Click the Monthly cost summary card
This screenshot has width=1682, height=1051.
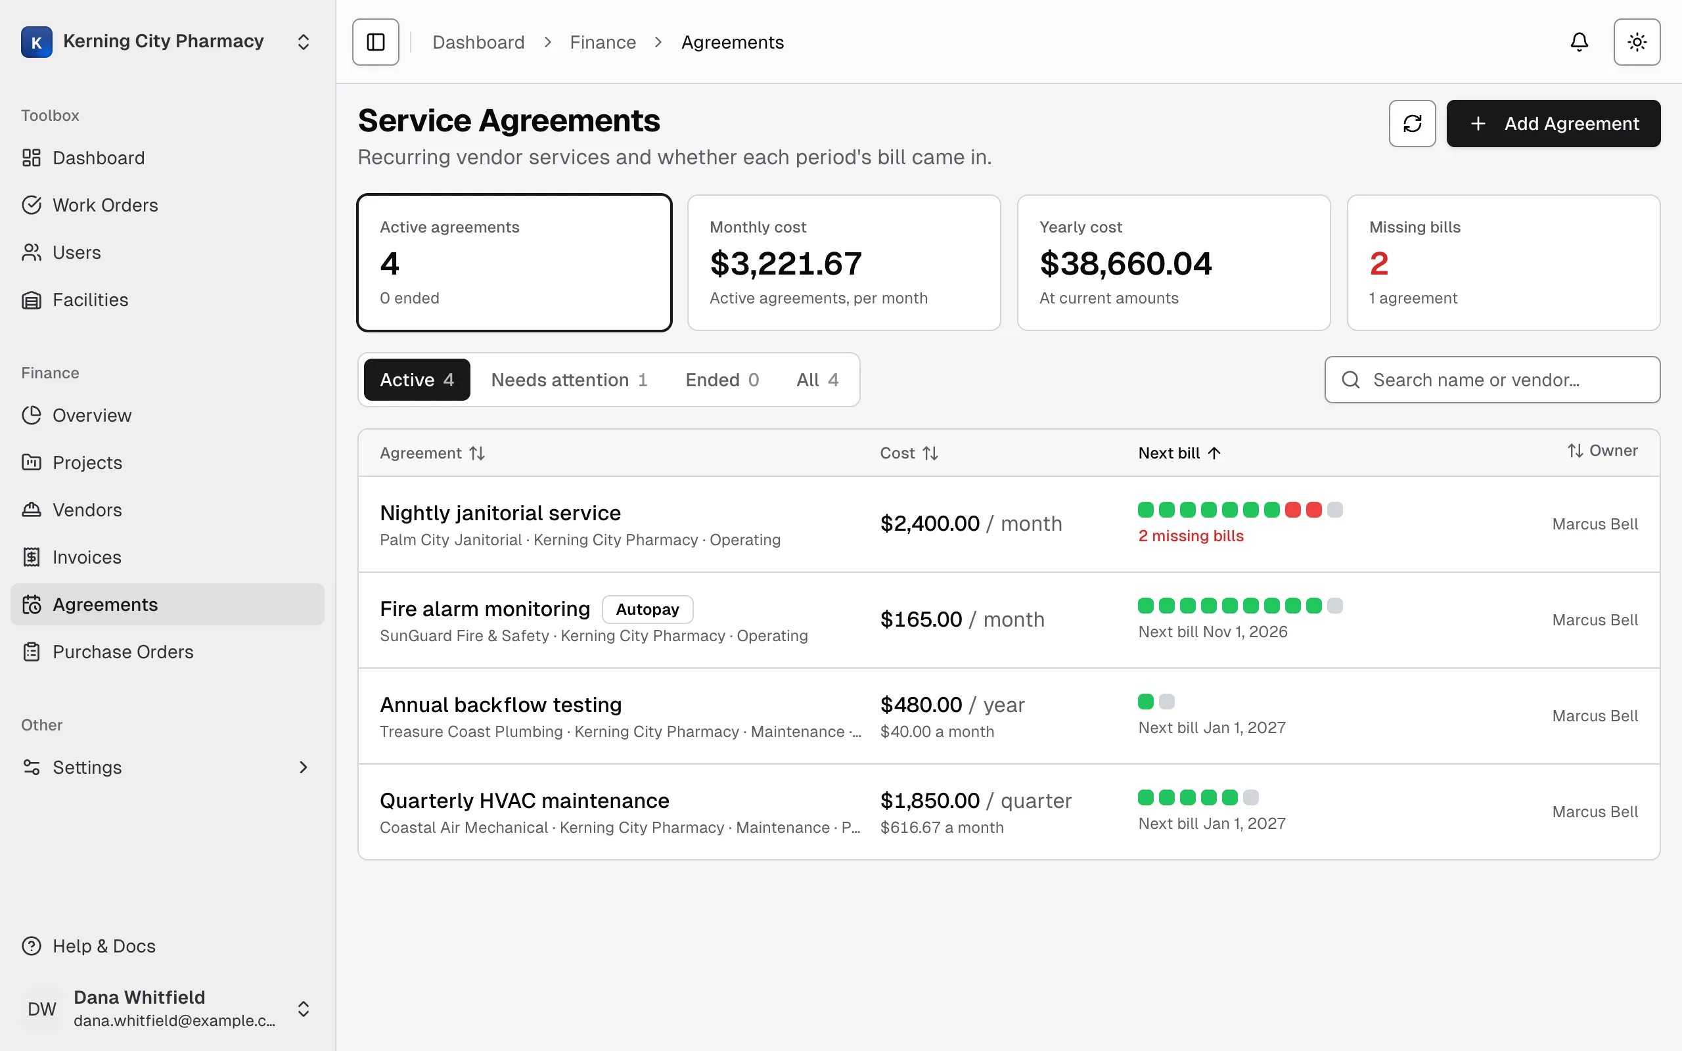point(844,263)
